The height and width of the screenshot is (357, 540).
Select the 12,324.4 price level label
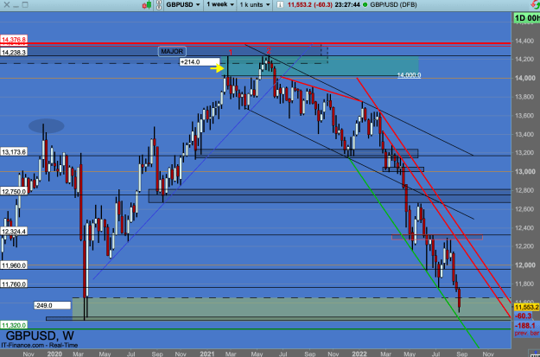[14, 231]
